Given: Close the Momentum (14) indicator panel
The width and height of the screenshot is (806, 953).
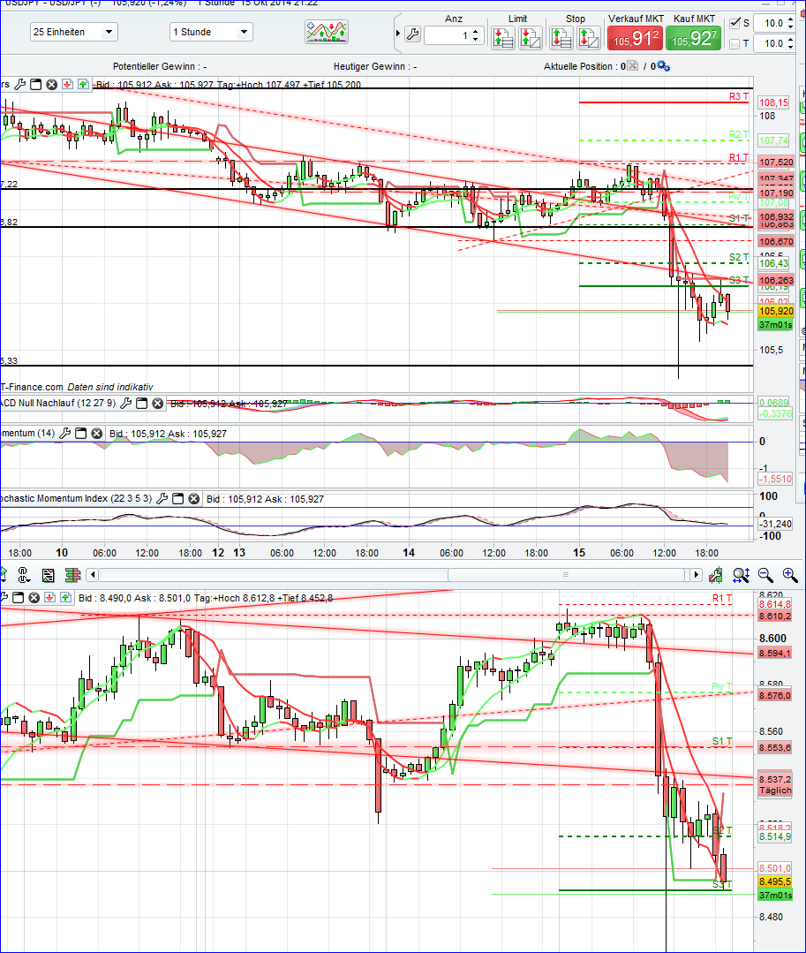Looking at the screenshot, I should pyautogui.click(x=95, y=433).
